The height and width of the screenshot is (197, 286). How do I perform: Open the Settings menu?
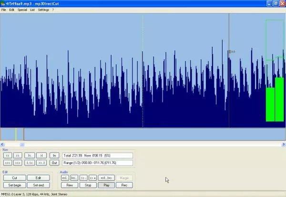43,10
